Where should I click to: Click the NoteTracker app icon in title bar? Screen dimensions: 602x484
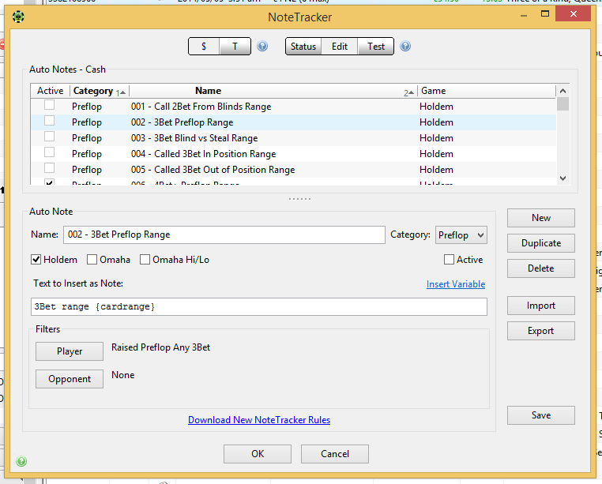[18, 17]
